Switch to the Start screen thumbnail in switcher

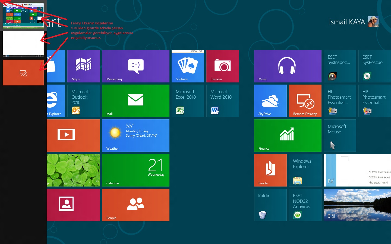[23, 15]
